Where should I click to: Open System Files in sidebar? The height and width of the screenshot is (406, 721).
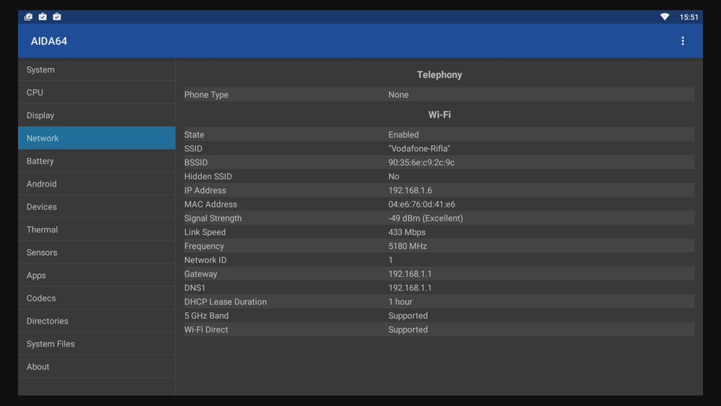97,344
